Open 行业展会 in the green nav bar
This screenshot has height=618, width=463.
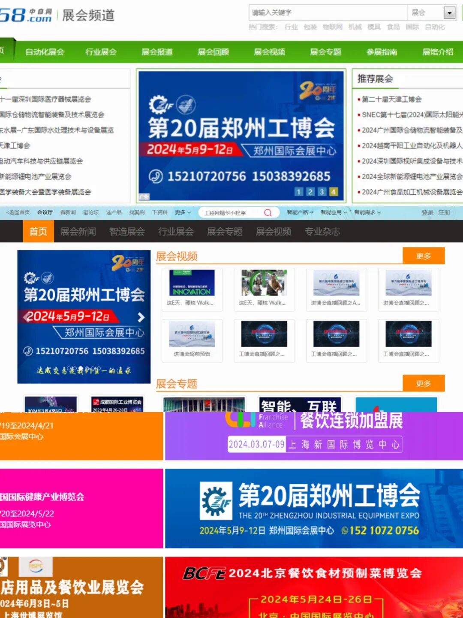(x=101, y=52)
